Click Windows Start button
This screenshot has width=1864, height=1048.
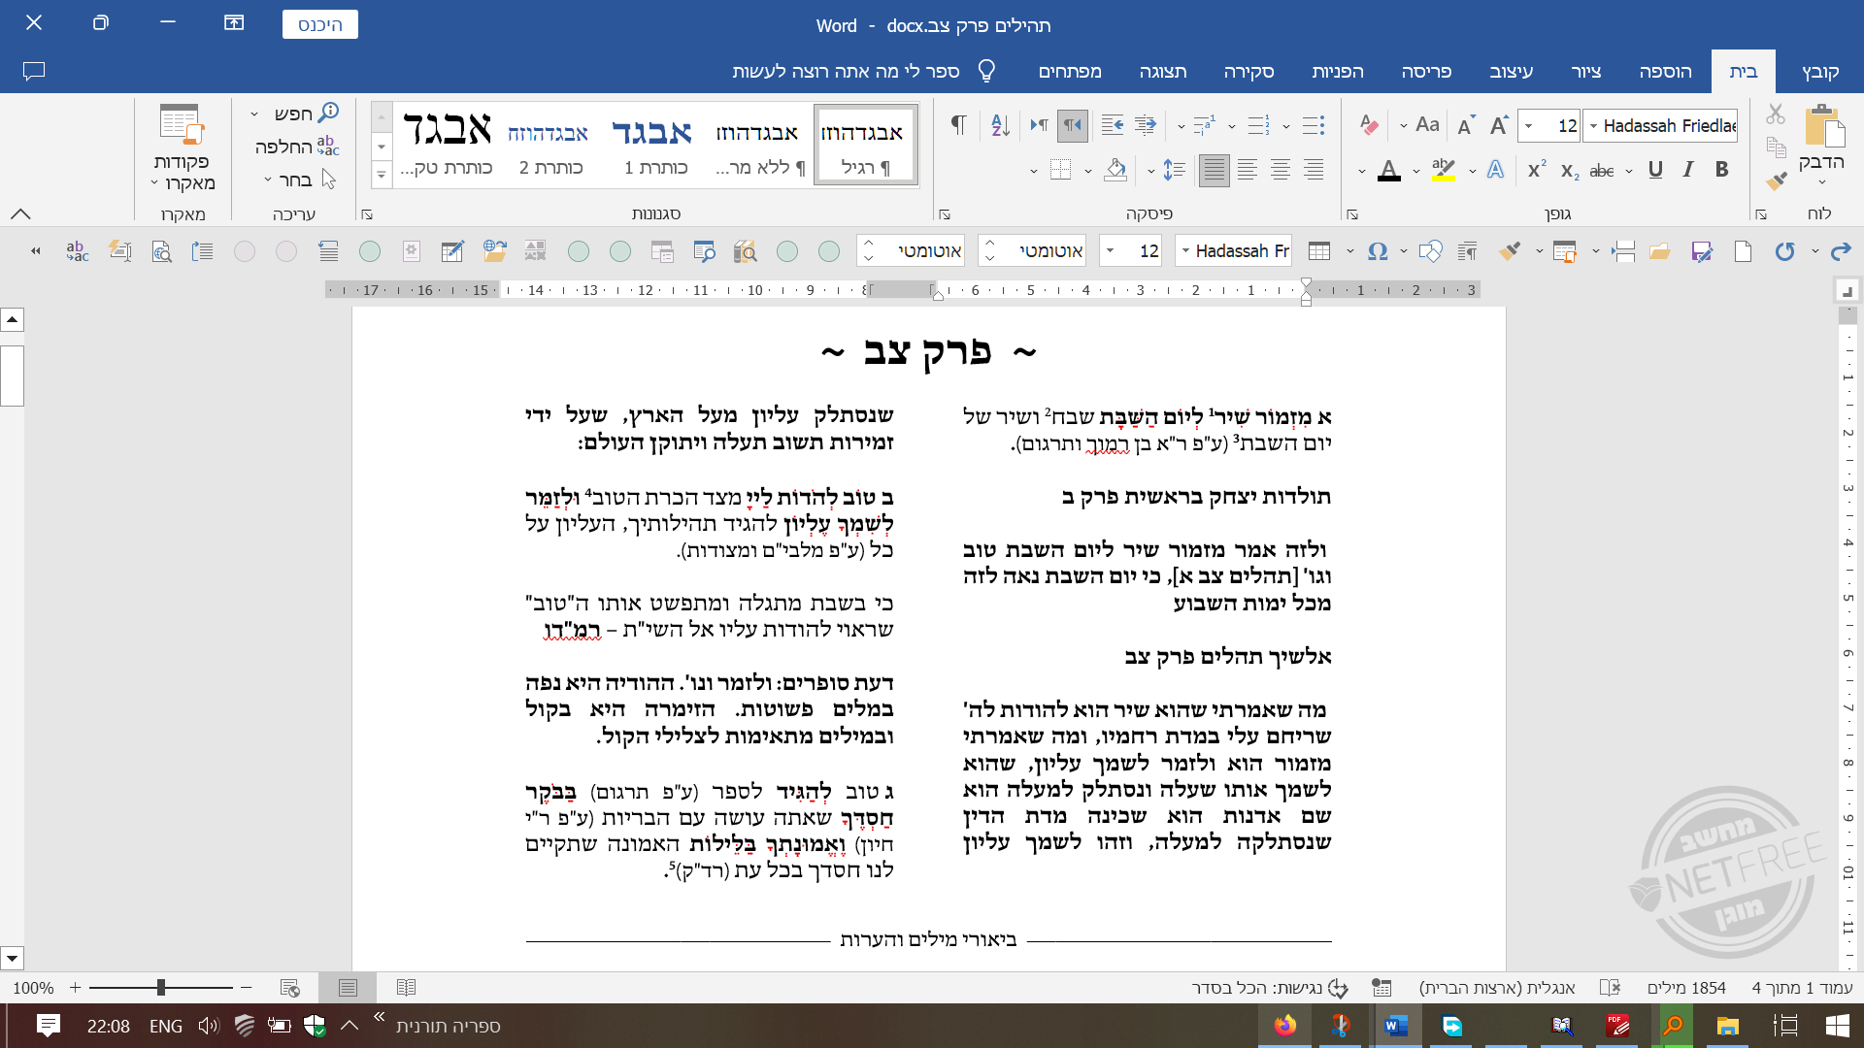[x=1838, y=1026]
